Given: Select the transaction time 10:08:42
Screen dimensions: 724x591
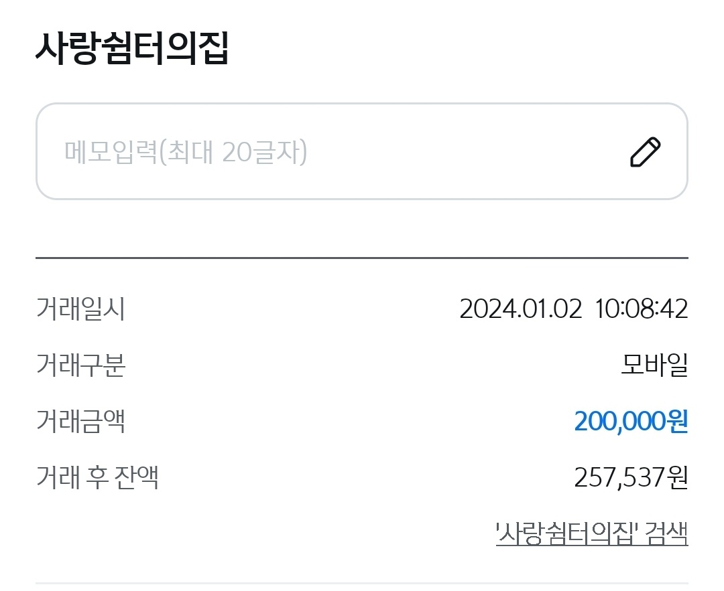Looking at the screenshot, I should 641,309.
